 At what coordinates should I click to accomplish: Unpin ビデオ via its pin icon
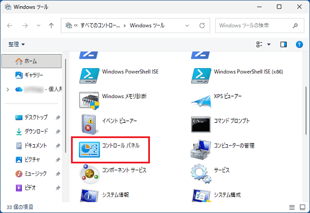coord(57,188)
